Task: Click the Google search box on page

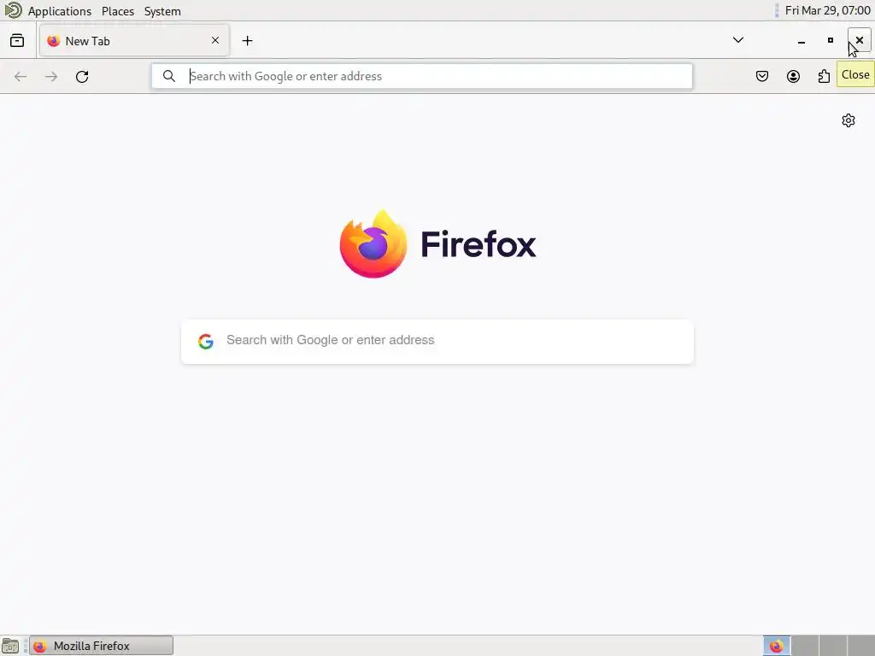Action: 437,342
